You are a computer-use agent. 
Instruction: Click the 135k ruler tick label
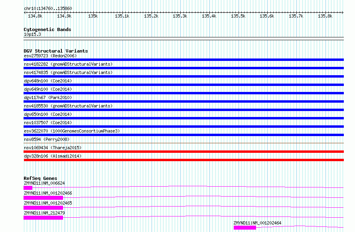tap(93, 16)
